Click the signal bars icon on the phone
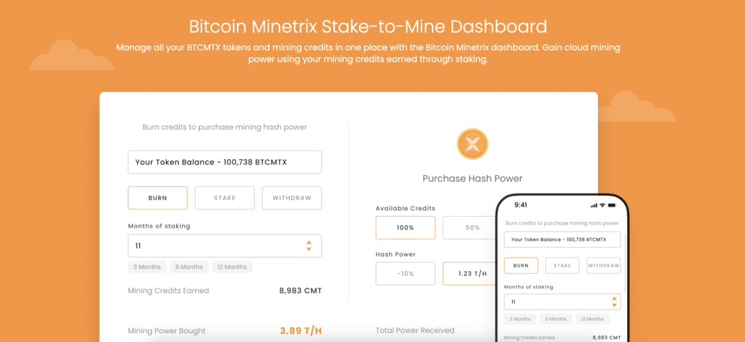 593,205
